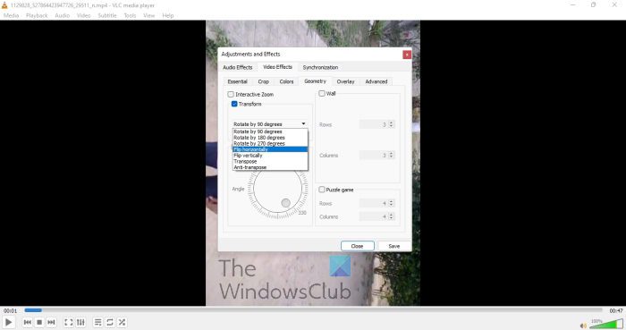Open the Playback menu
This screenshot has width=626, height=330.
coord(37,15)
